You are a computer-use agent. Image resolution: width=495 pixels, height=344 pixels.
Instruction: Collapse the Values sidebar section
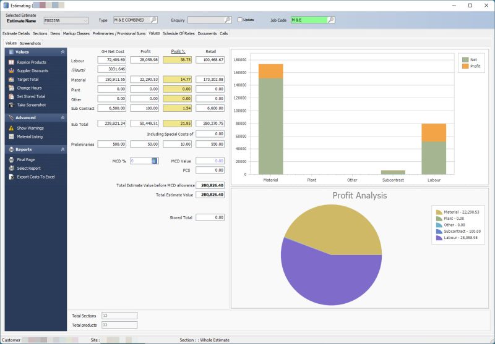pos(62,52)
